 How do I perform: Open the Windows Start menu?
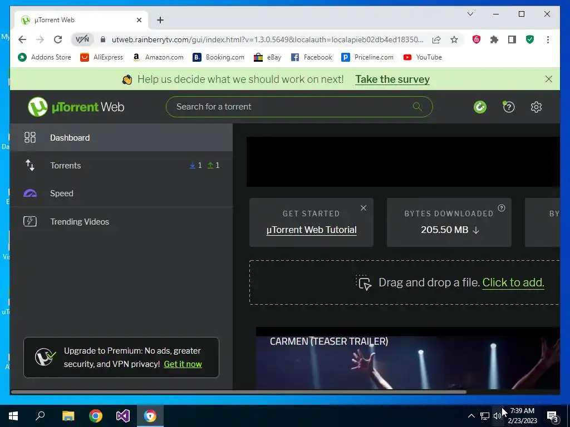[13, 416]
